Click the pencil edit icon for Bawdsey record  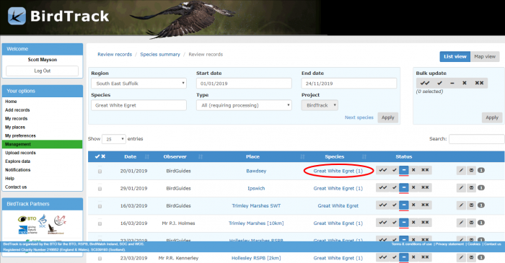(x=461, y=170)
